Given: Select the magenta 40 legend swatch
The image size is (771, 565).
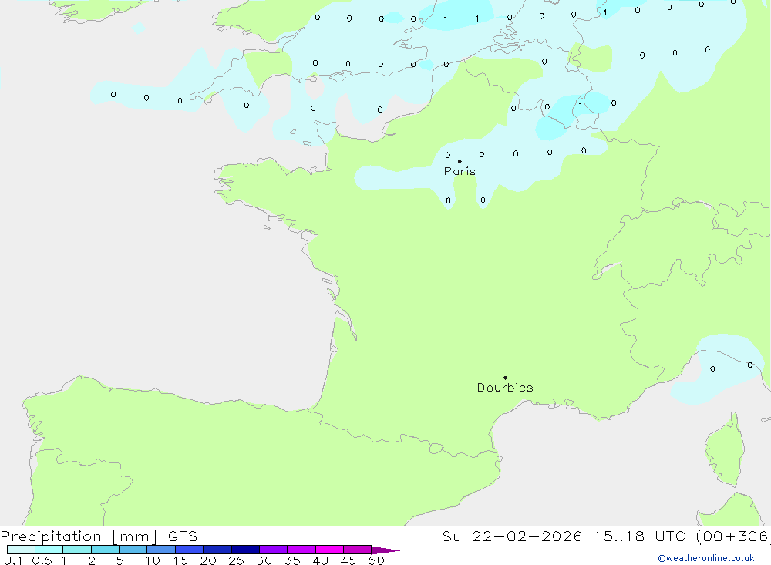Looking at the screenshot, I should 329,550.
